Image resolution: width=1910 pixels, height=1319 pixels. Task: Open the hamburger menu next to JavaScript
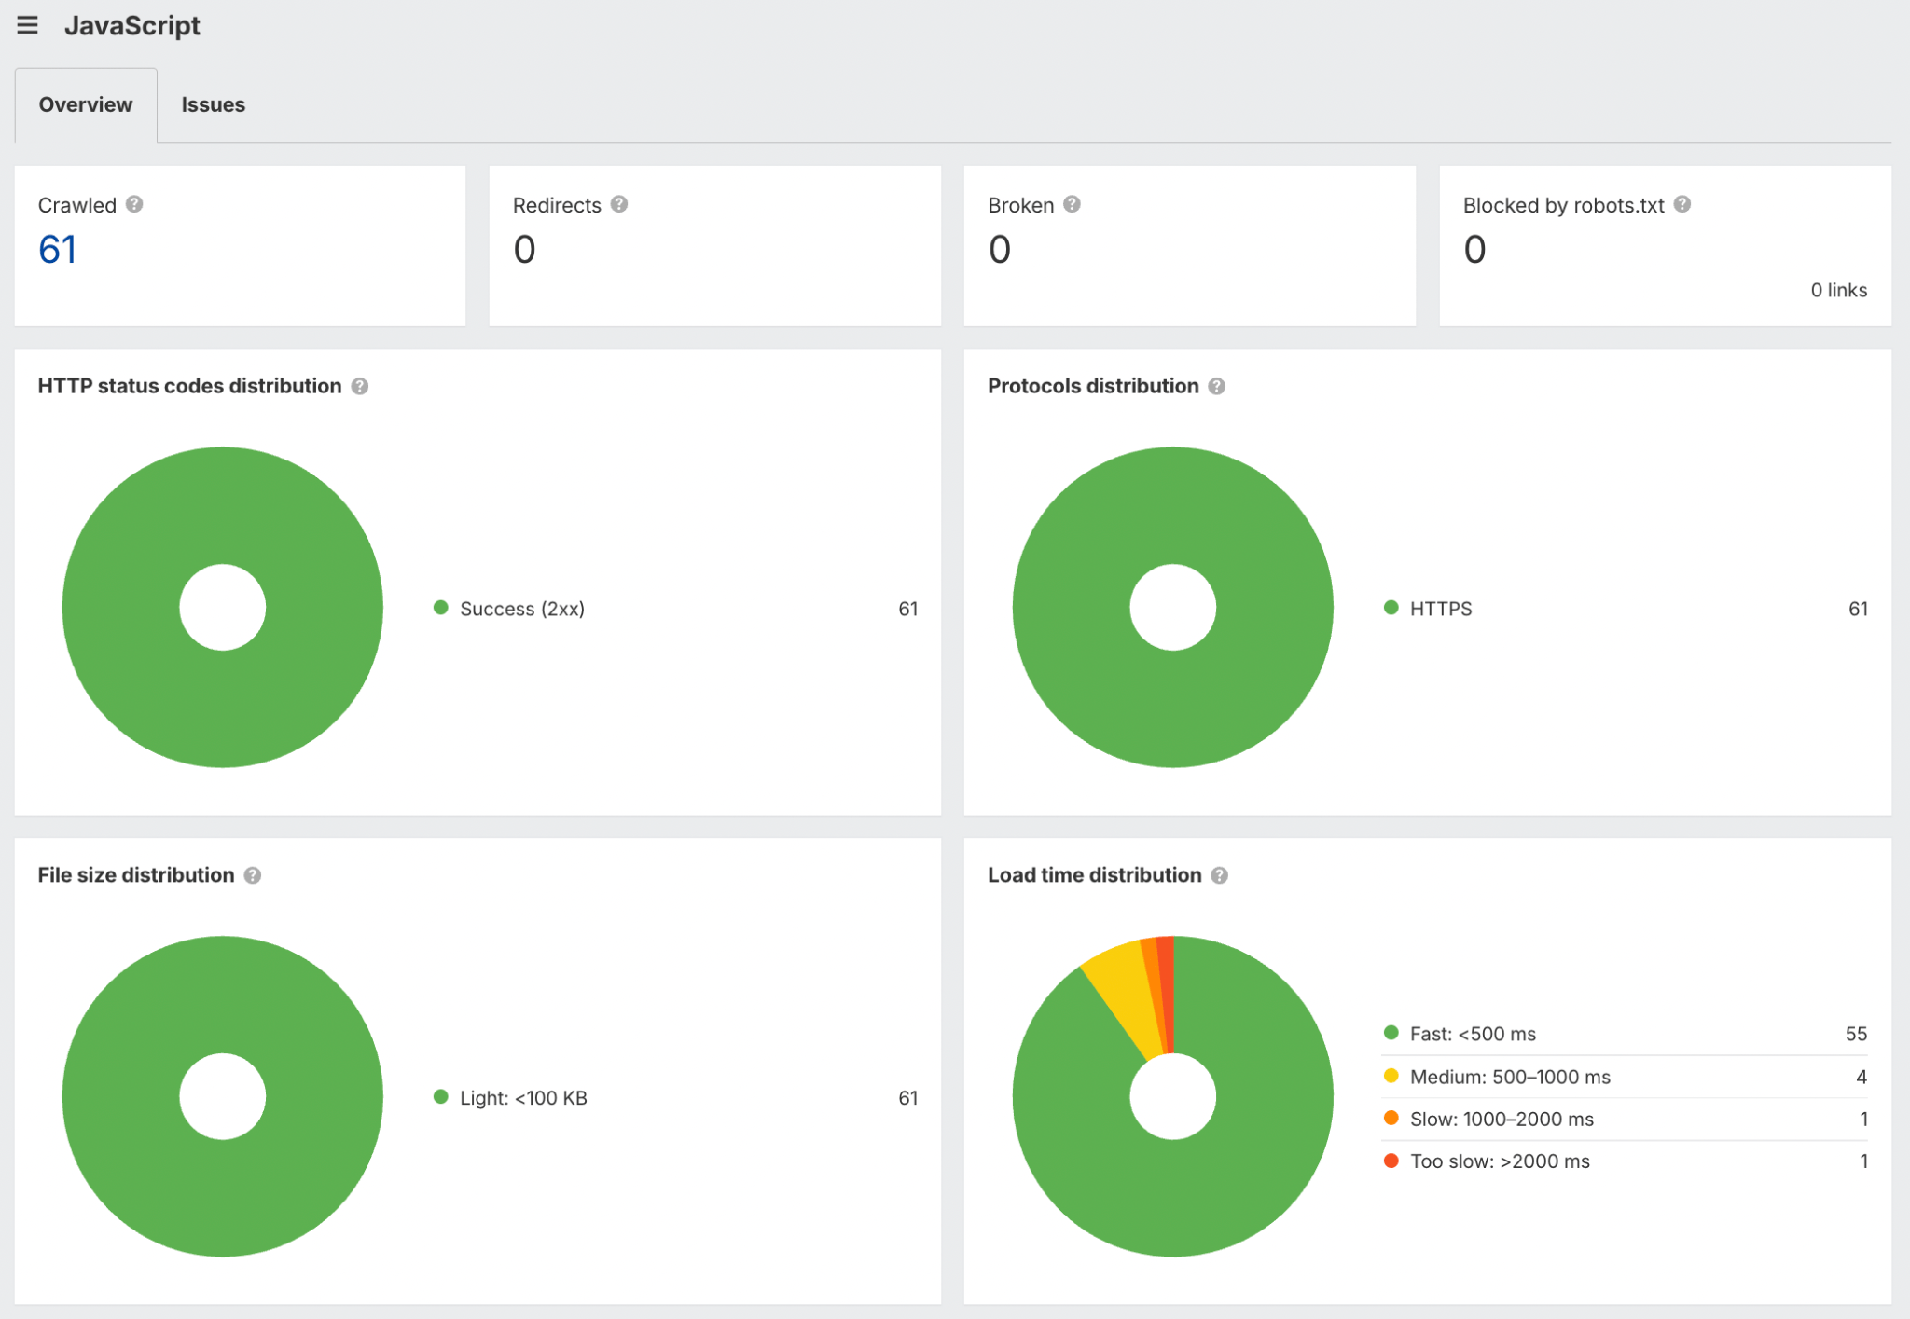click(28, 25)
